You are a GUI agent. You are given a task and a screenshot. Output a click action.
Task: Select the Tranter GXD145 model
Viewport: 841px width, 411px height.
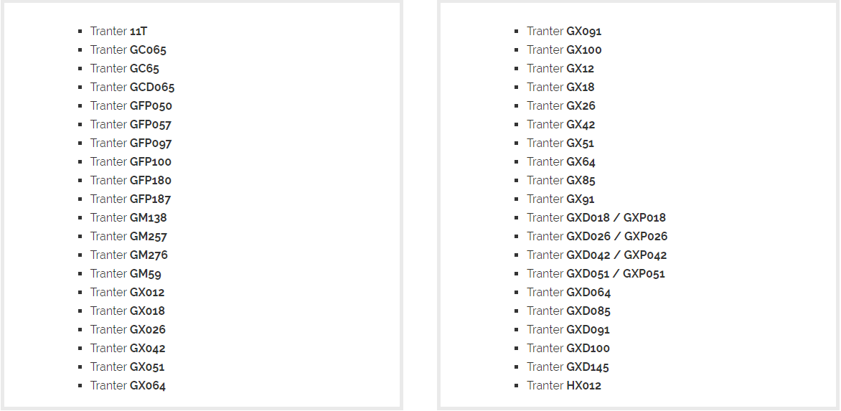568,367
